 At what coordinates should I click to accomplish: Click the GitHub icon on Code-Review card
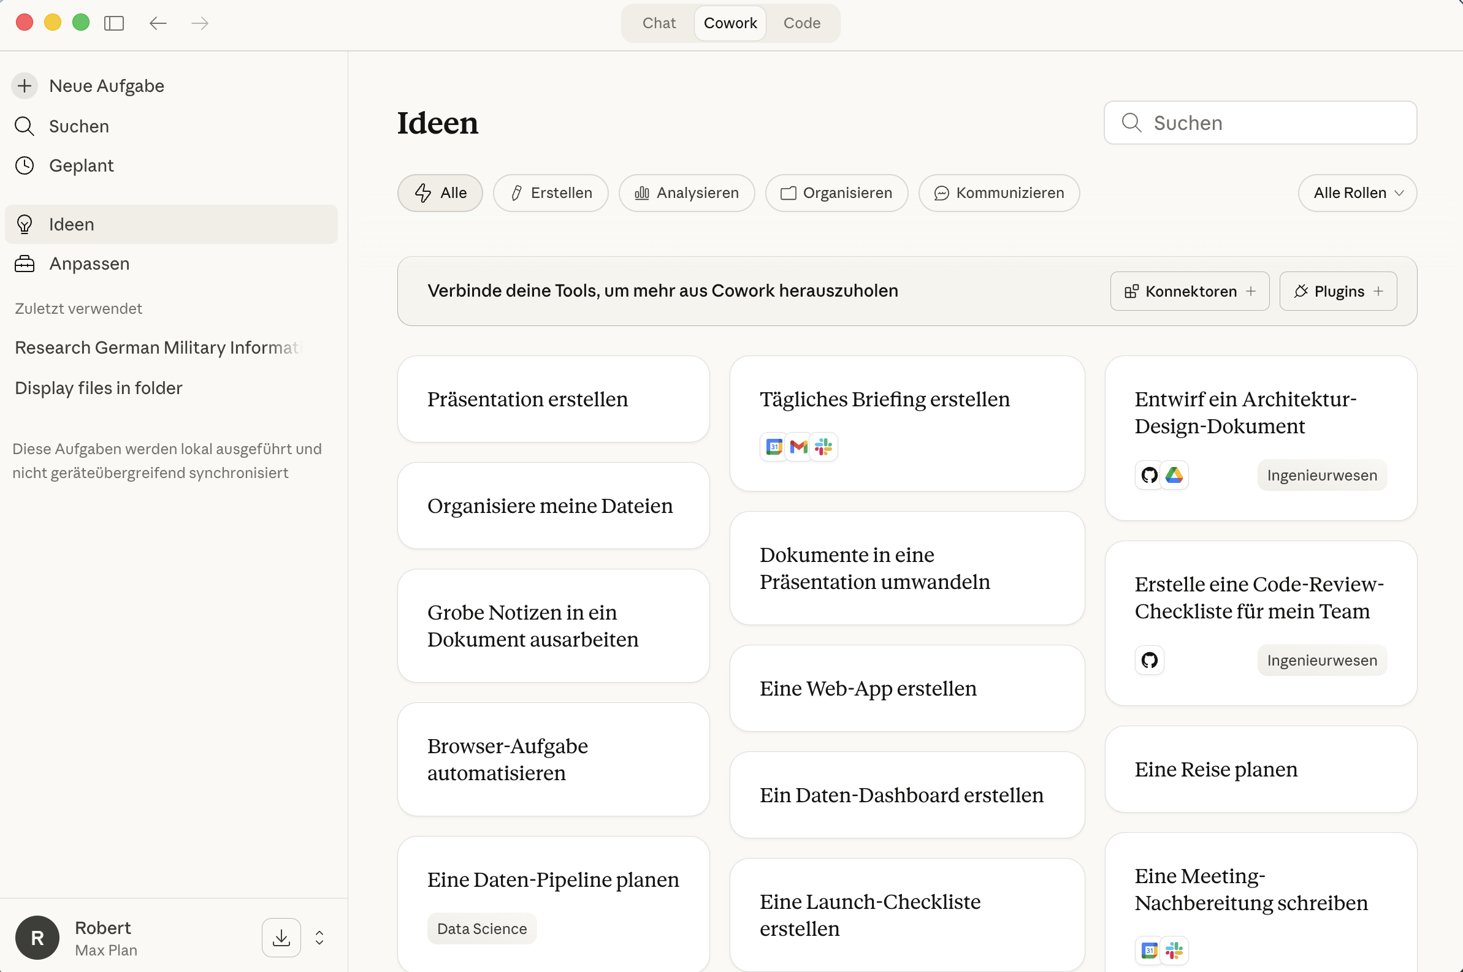1149,660
